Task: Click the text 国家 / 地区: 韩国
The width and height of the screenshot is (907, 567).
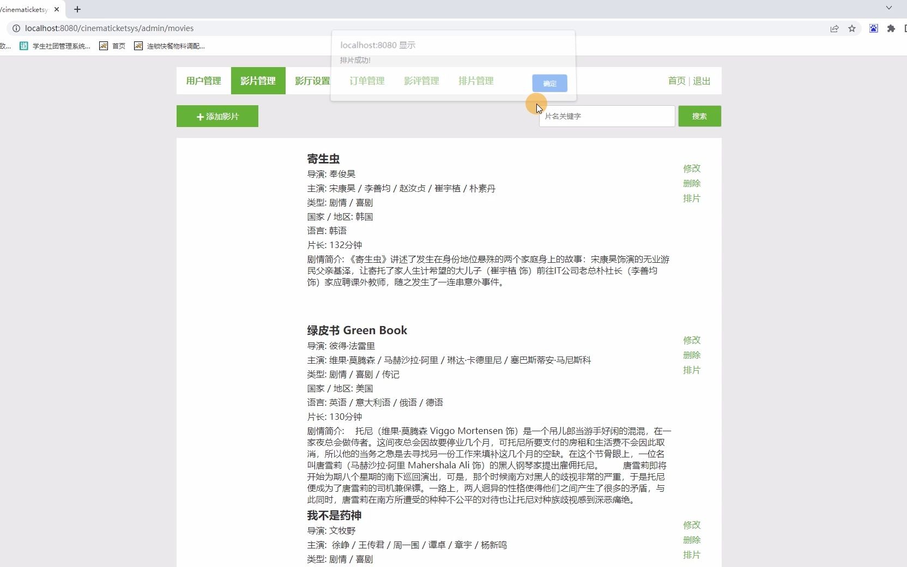Action: (340, 216)
